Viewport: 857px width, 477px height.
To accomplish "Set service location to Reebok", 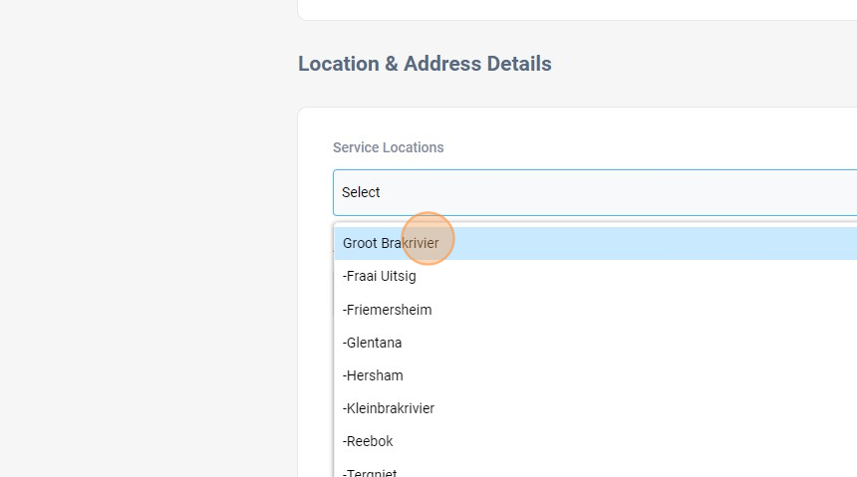I will click(x=369, y=441).
